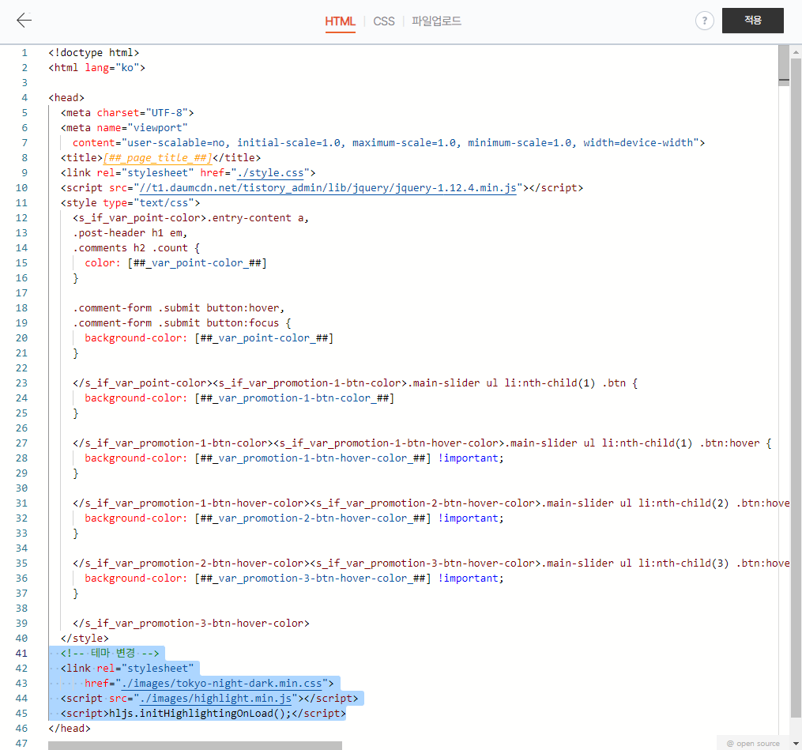This screenshot has width=802, height=750.
Task: Click the .post-header h1 em, line
Action: [x=130, y=233]
